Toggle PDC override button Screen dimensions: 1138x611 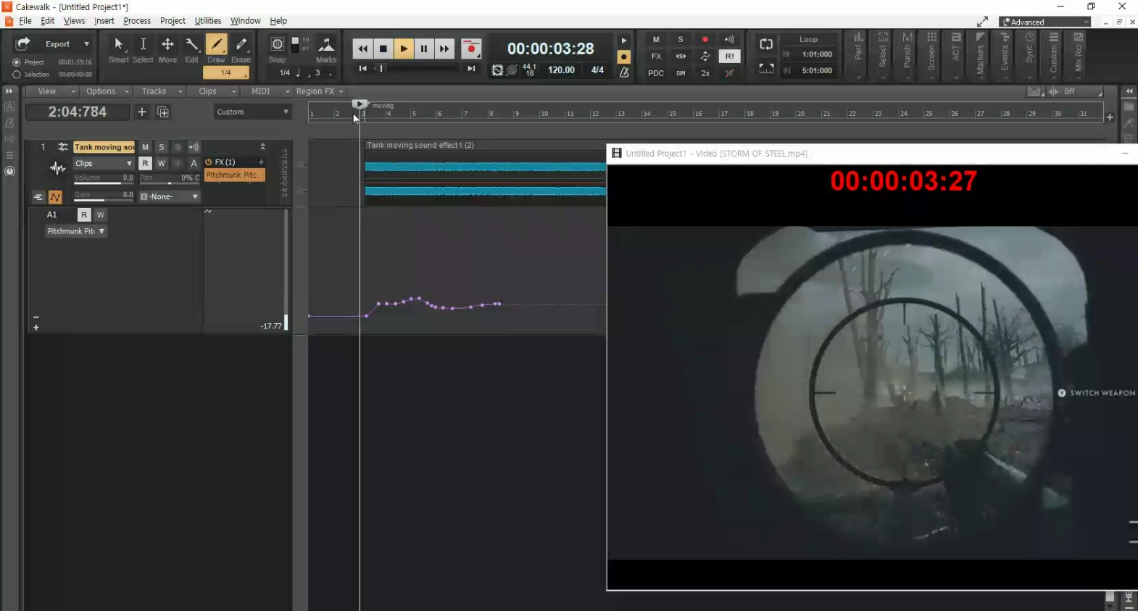point(656,73)
